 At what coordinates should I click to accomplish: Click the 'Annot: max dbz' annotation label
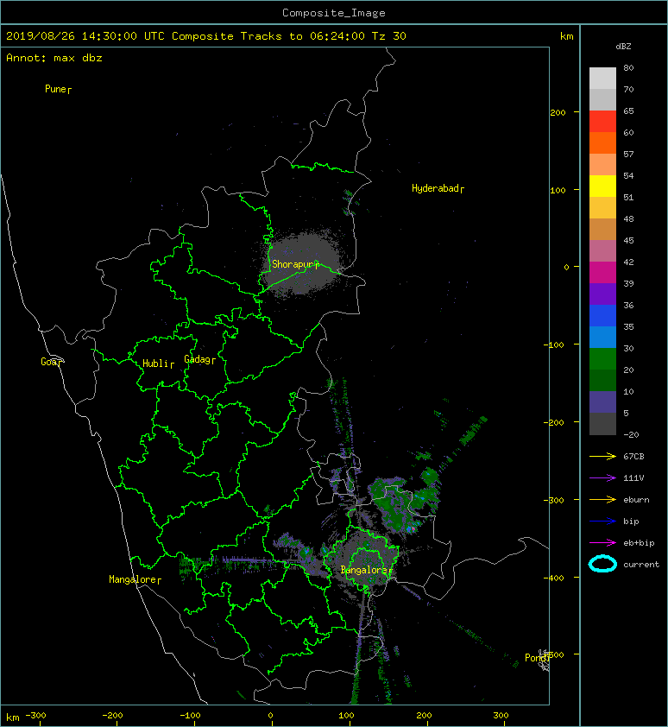coord(54,58)
